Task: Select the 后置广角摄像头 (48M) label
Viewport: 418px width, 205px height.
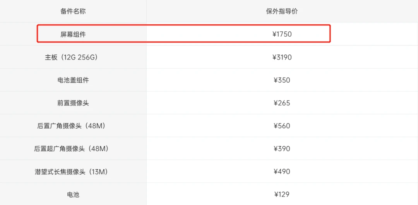Action: (73, 126)
